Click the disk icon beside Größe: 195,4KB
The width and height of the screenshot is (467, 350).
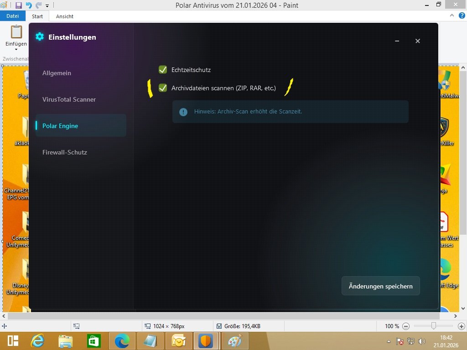point(219,326)
